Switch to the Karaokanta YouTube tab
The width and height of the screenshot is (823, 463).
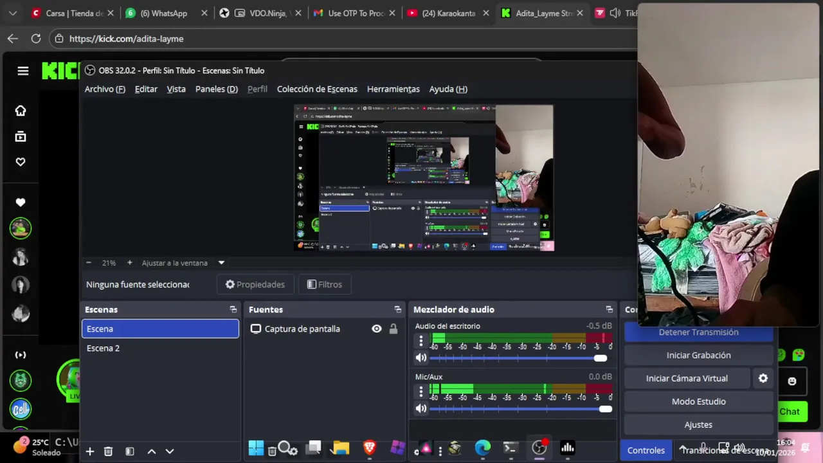[x=448, y=13]
